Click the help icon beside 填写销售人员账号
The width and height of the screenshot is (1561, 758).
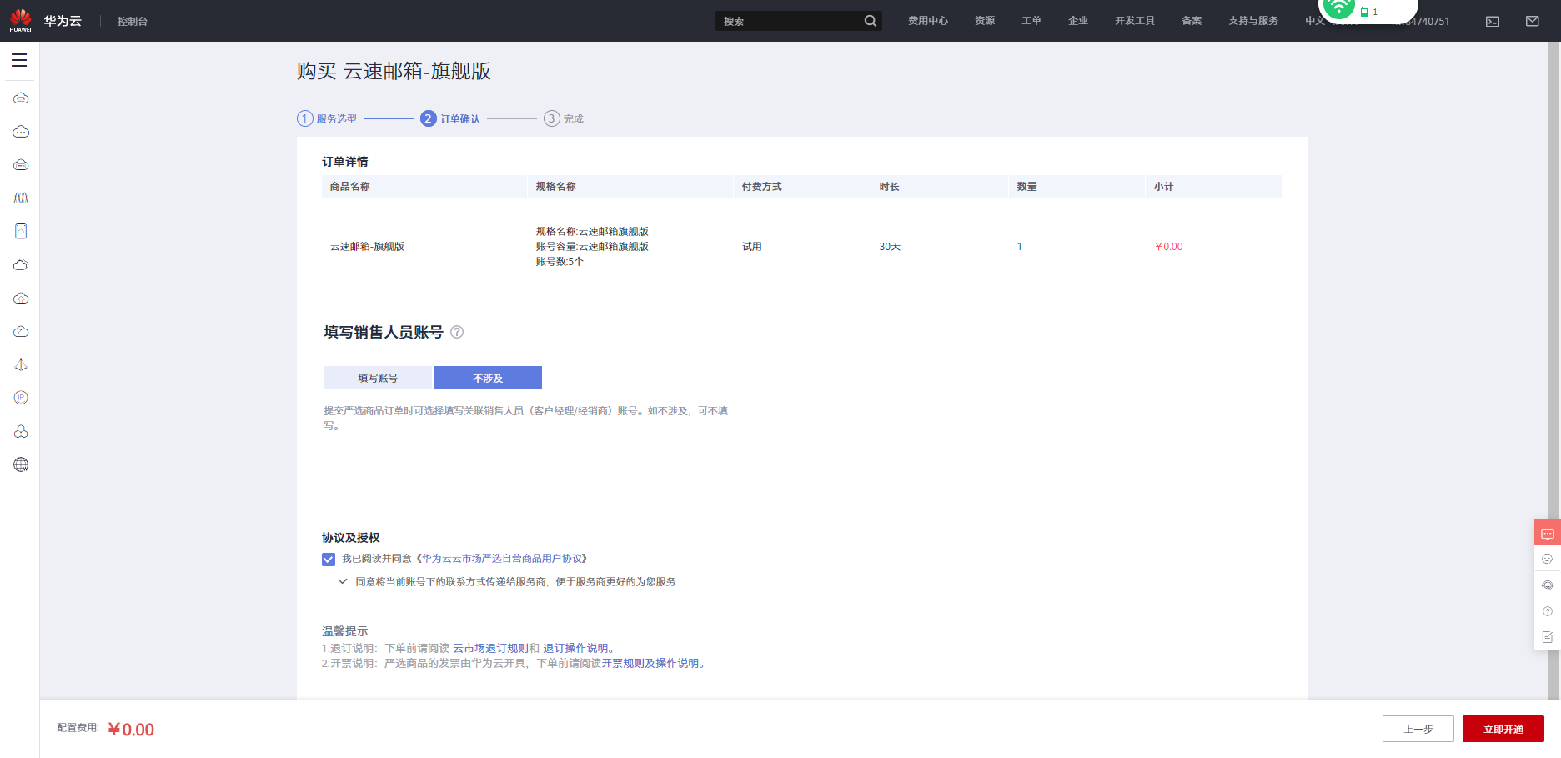click(457, 332)
